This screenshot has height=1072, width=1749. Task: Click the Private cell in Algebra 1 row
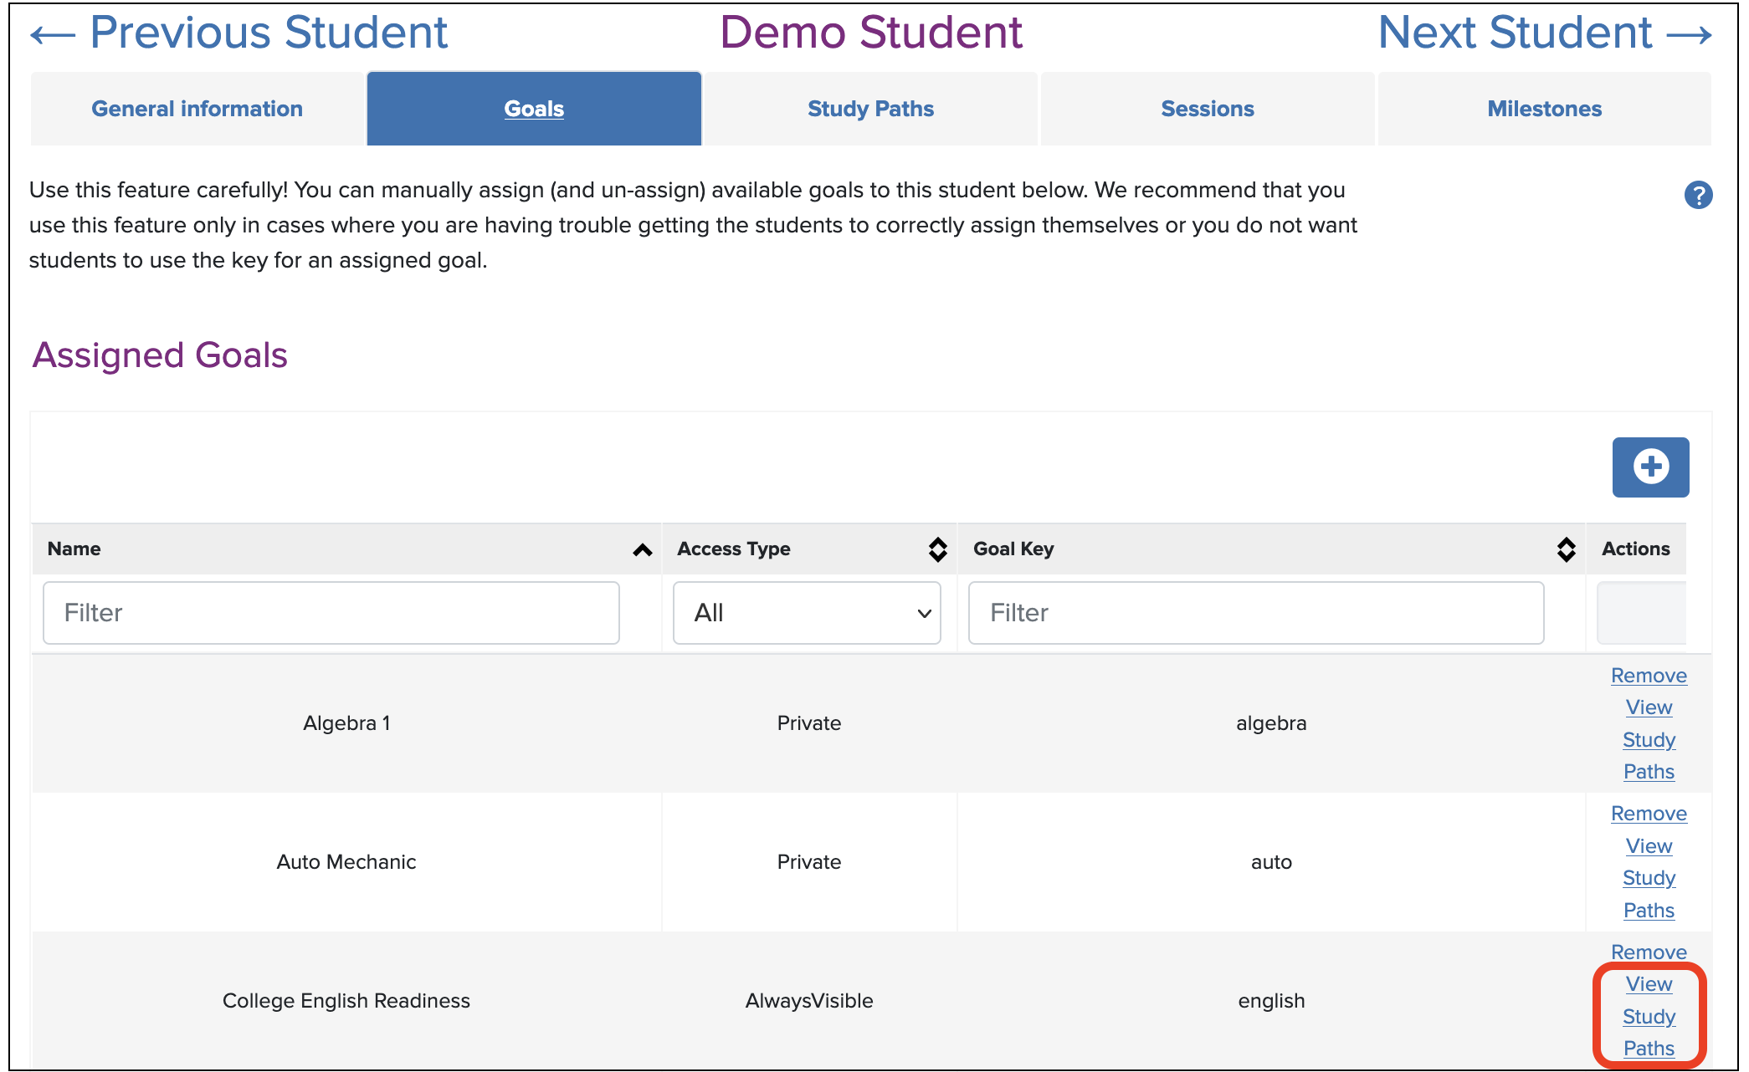tap(809, 723)
